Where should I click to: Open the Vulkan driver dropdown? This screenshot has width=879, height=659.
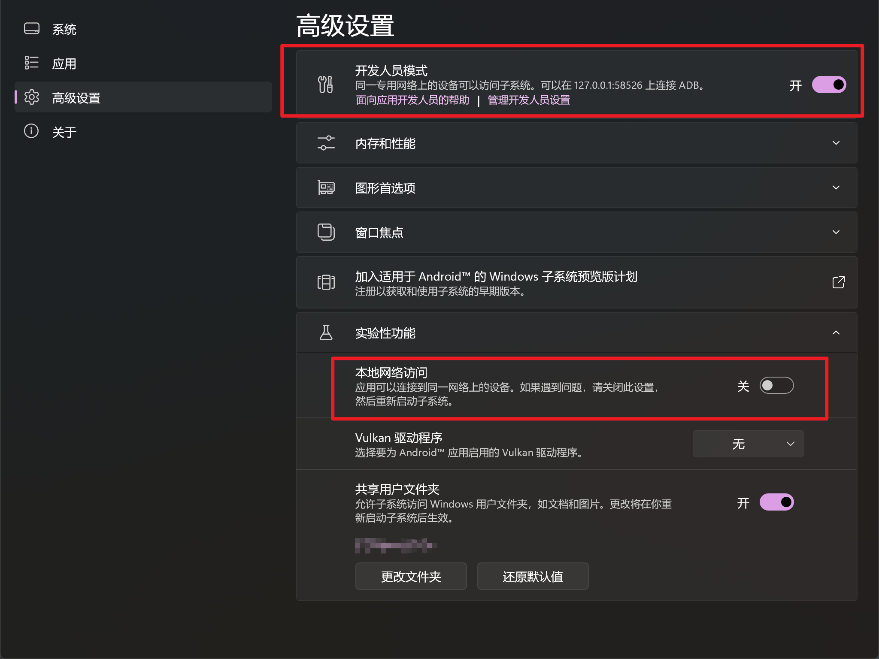click(748, 444)
